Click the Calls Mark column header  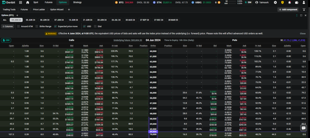tap(86, 46)
